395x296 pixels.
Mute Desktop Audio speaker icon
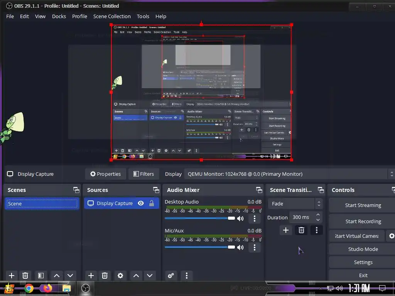(240, 219)
